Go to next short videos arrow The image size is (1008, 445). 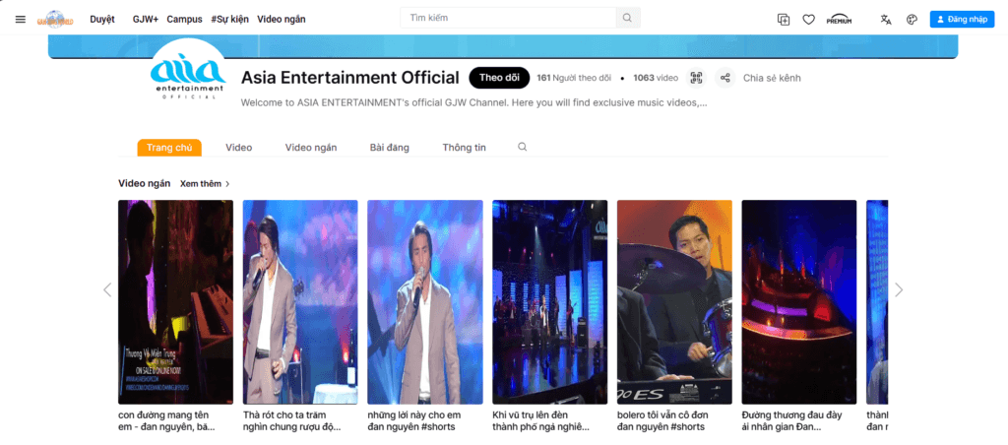899,290
